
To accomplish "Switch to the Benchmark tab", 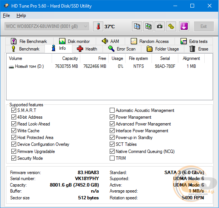I will tap(25, 49).
